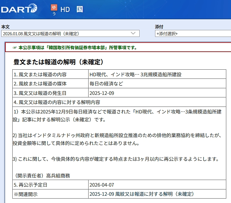This screenshot has width=231, height=203.
Task: Click the HD現代、インド攻略 report content cell
Action: click(x=136, y=74)
